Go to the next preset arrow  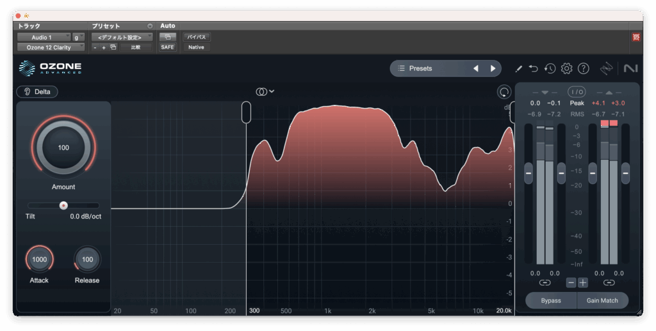click(493, 68)
